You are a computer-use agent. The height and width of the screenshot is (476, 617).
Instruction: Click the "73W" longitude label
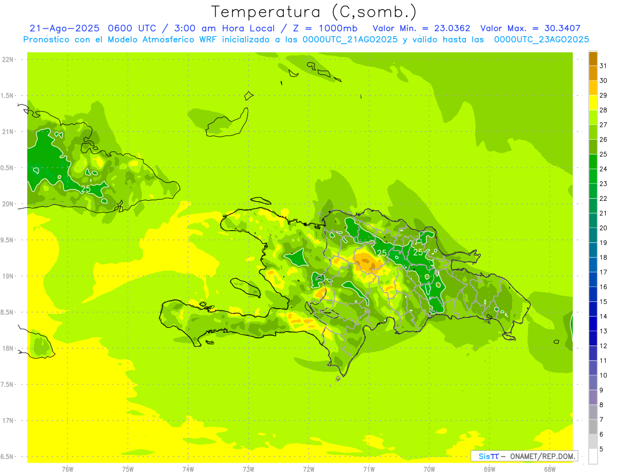pos(248,469)
